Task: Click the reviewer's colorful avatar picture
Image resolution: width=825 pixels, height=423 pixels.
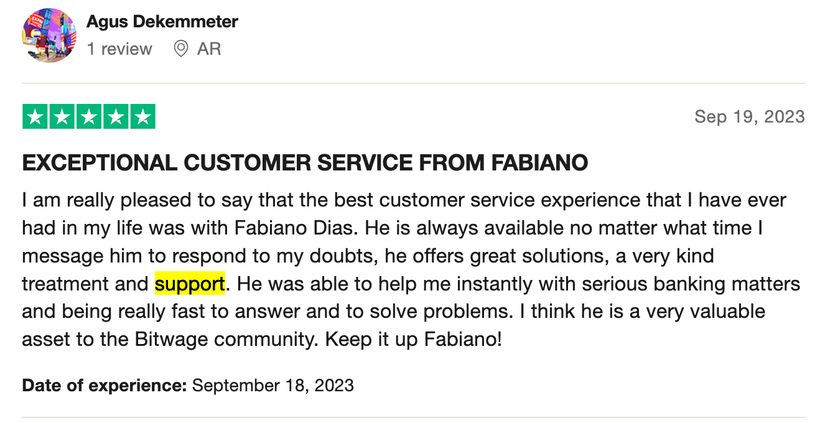Action: coord(49,35)
